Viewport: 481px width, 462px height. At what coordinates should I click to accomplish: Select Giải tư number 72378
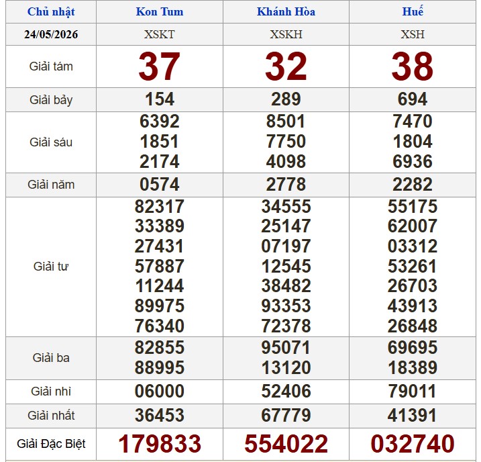[286, 326]
